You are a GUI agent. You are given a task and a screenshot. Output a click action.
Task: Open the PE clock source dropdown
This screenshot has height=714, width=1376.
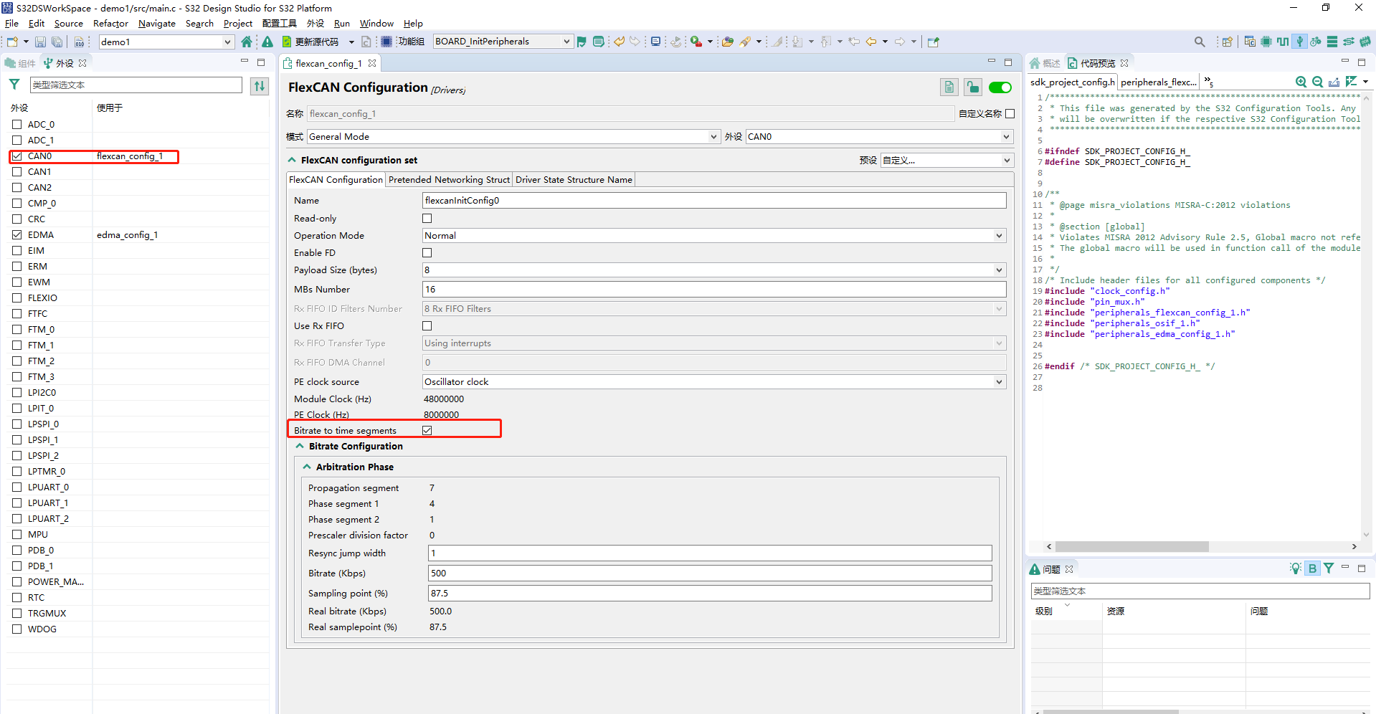[714, 382]
